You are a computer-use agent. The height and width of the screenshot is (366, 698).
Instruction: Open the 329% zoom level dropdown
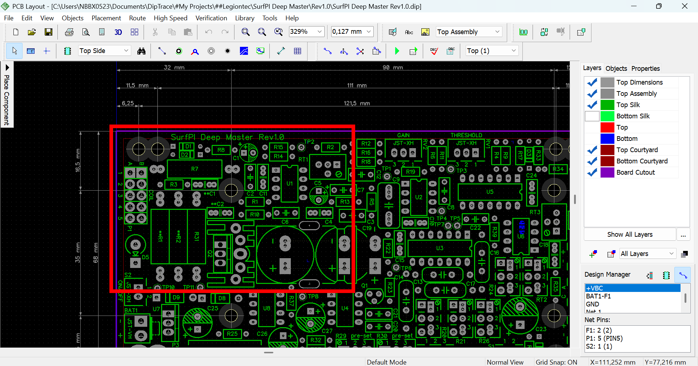click(x=320, y=32)
